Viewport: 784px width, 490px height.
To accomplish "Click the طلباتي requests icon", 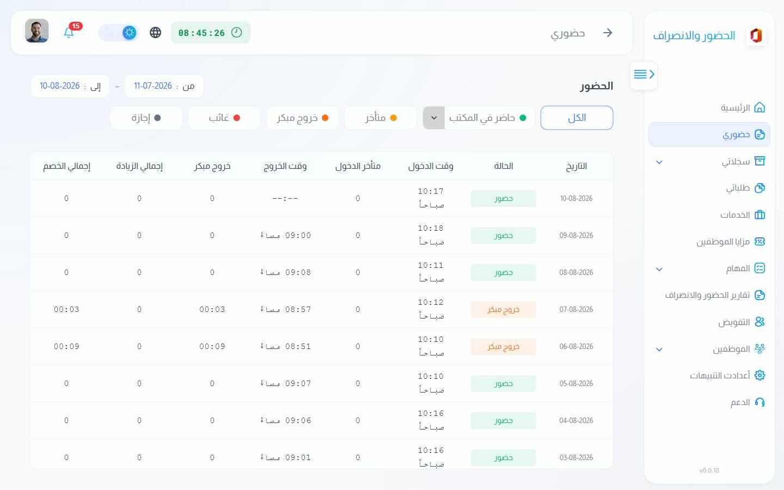I will (759, 188).
